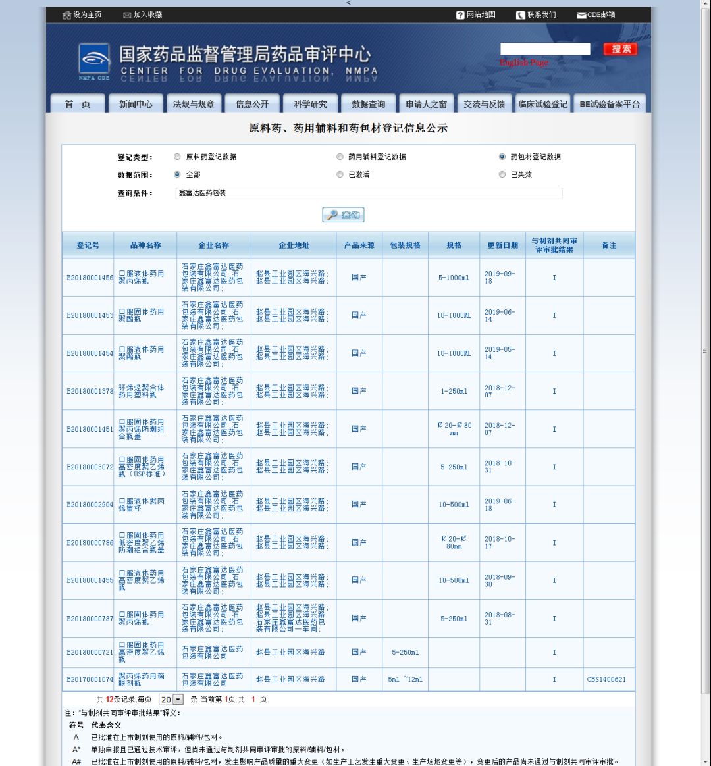
Task: Click the 产品来源 column header
Action: point(359,245)
